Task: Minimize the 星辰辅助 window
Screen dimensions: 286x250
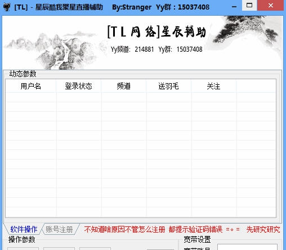Action: click(x=234, y=7)
